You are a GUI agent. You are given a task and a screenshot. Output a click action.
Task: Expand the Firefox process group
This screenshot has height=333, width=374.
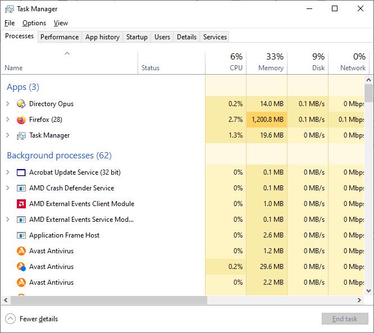(7, 120)
